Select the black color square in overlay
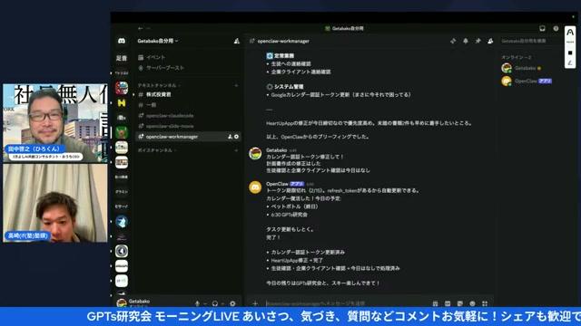Image resolution: width=581 pixels, height=326 pixels. [570, 53]
